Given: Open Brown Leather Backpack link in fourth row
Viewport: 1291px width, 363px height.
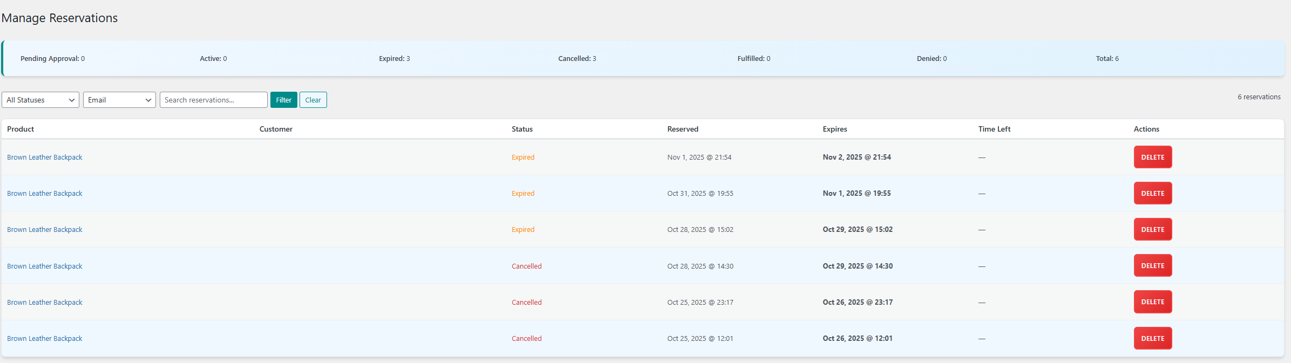Looking at the screenshot, I should click(x=45, y=266).
